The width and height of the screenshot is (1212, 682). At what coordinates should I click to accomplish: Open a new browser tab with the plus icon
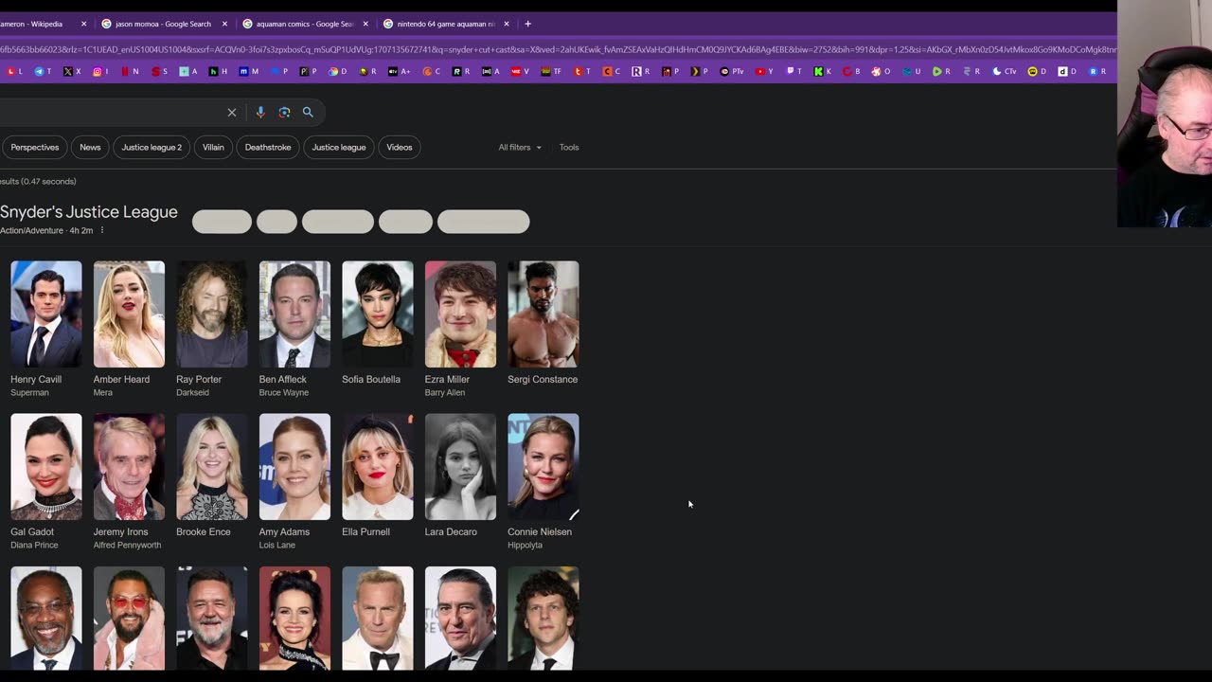pos(527,24)
